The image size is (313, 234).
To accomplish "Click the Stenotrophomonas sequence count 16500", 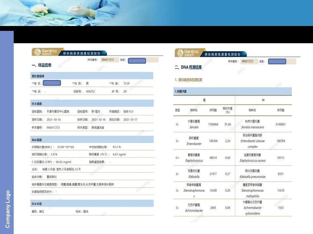I will (x=213, y=191).
